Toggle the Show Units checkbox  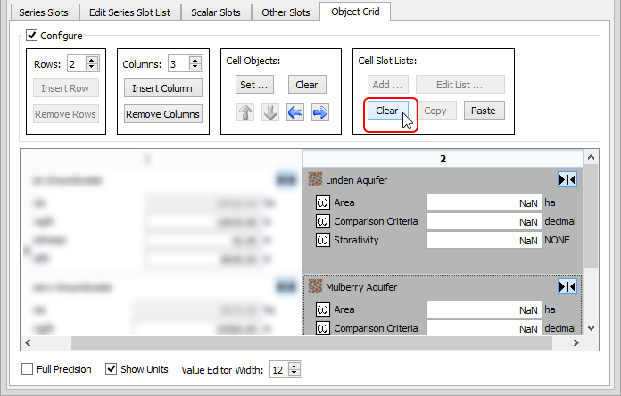[112, 369]
